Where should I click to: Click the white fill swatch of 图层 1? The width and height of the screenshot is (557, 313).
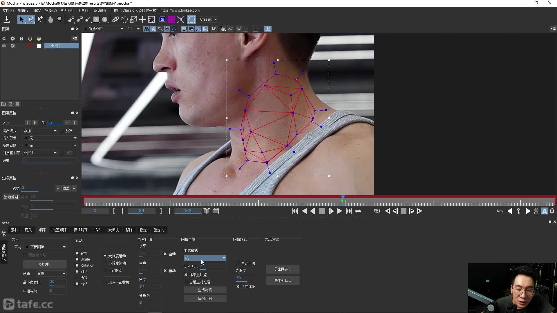39,46
